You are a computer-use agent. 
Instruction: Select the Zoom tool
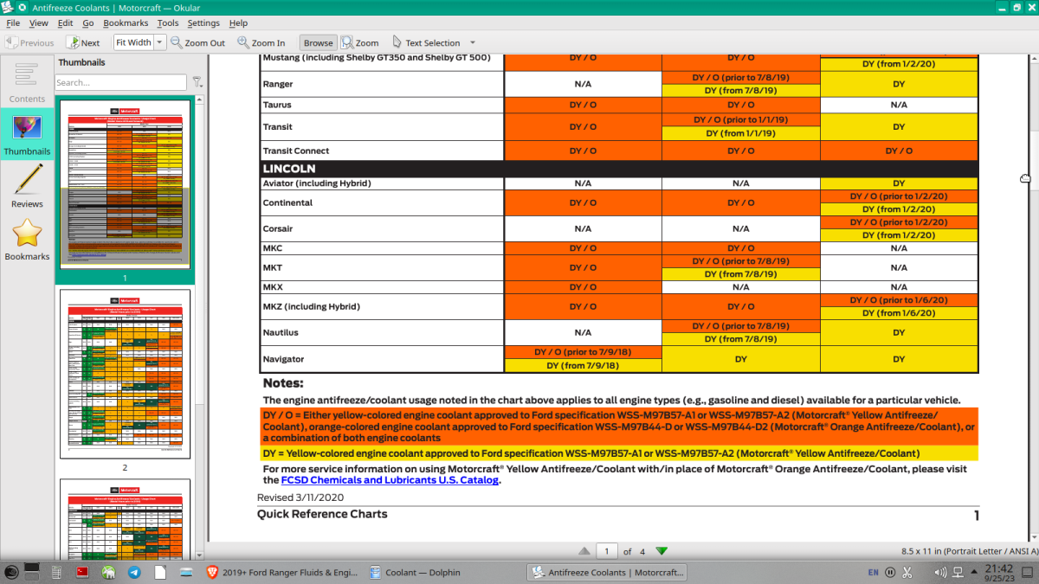[360, 42]
